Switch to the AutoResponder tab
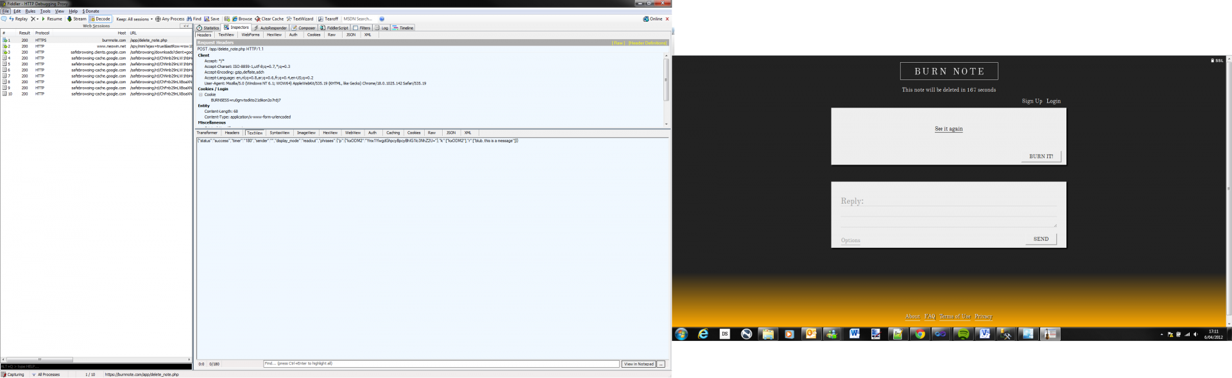 click(270, 28)
